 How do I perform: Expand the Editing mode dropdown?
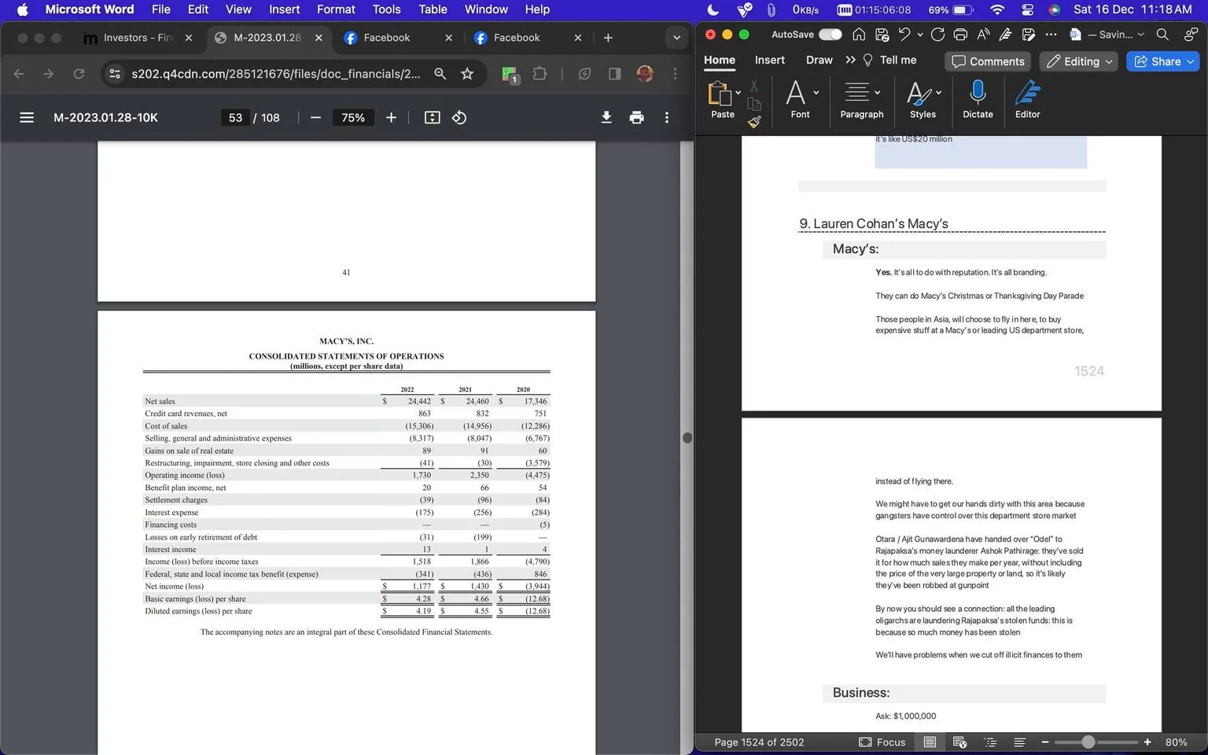tap(1079, 61)
